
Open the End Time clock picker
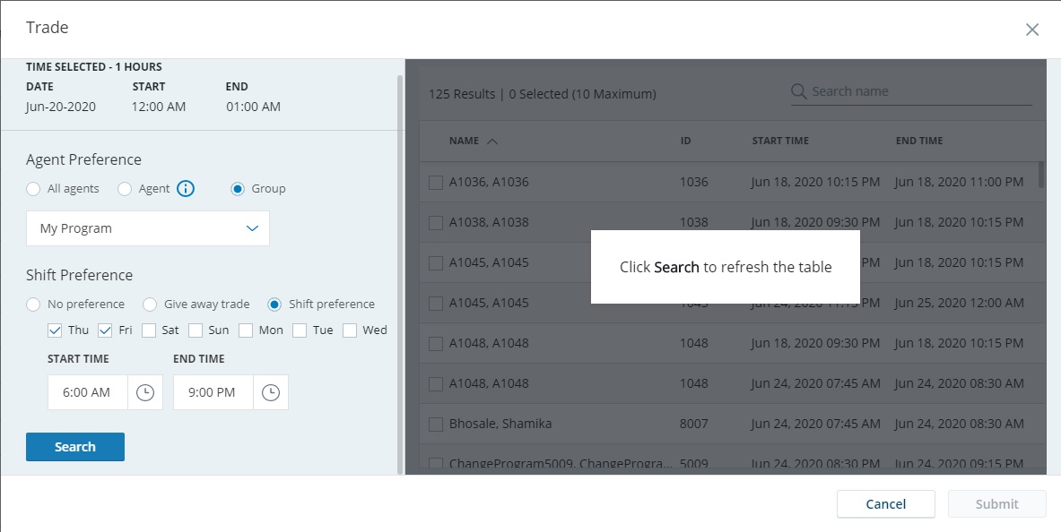coord(270,392)
